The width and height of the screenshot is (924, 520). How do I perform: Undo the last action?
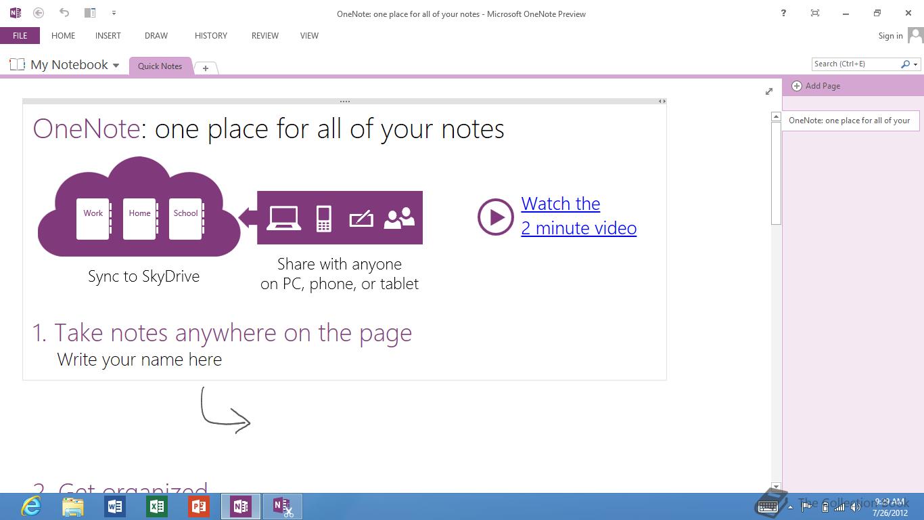pos(64,12)
